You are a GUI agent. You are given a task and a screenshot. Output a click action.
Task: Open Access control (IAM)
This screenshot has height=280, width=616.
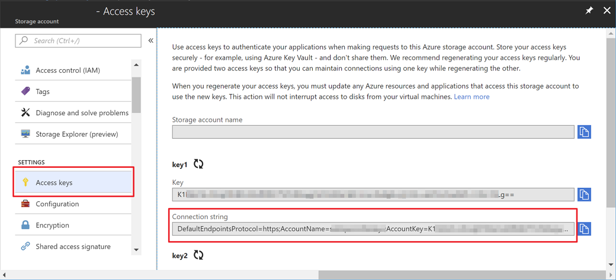tap(68, 70)
